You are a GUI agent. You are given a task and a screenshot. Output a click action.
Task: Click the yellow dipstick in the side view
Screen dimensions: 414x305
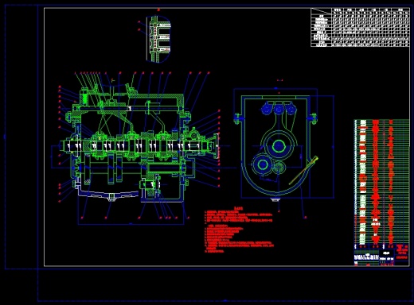(303, 170)
